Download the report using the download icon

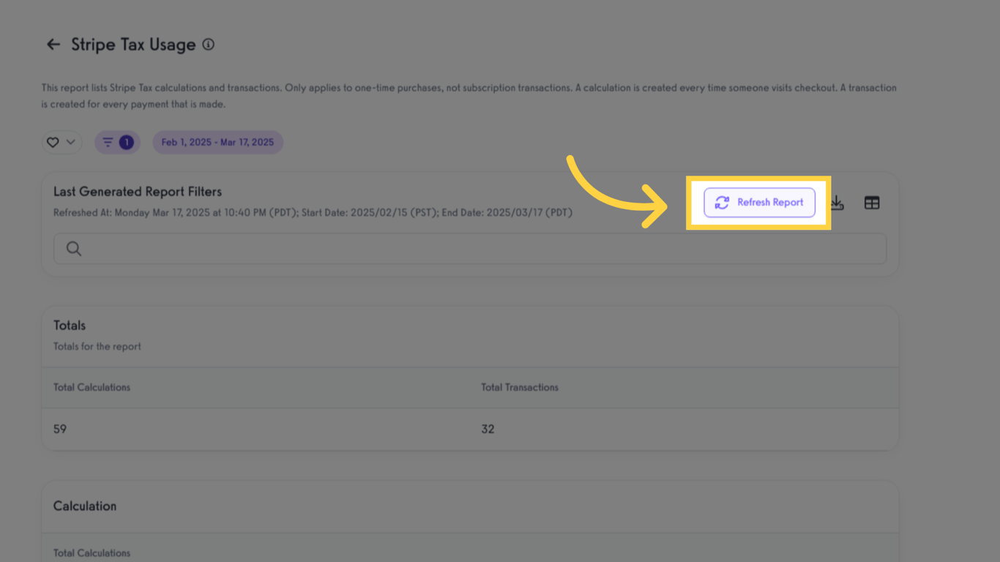837,203
